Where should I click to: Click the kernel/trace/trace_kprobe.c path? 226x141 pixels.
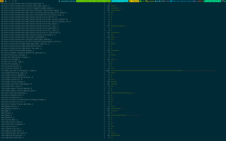click(17, 104)
